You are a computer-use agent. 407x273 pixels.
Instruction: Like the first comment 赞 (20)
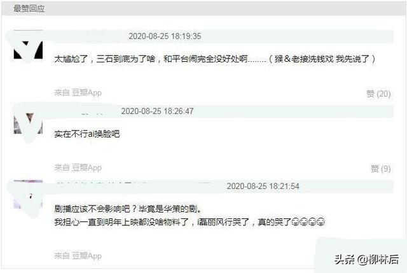[x=378, y=94]
